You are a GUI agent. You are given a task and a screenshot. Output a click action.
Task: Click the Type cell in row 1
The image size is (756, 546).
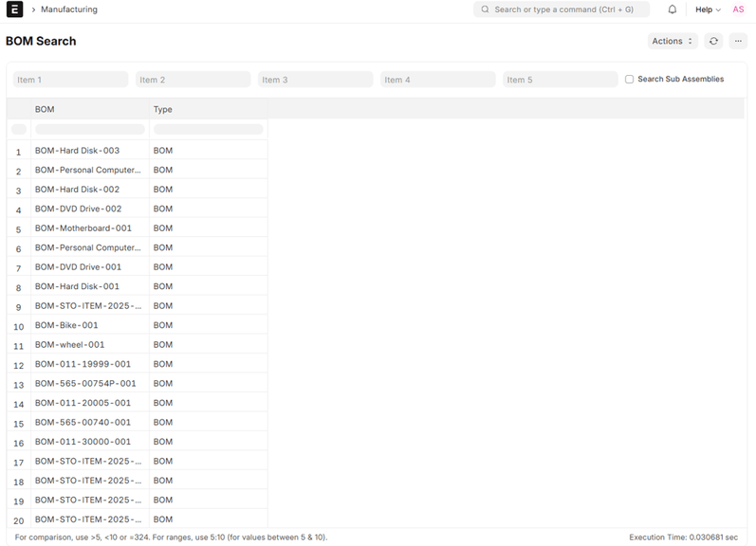(x=209, y=151)
